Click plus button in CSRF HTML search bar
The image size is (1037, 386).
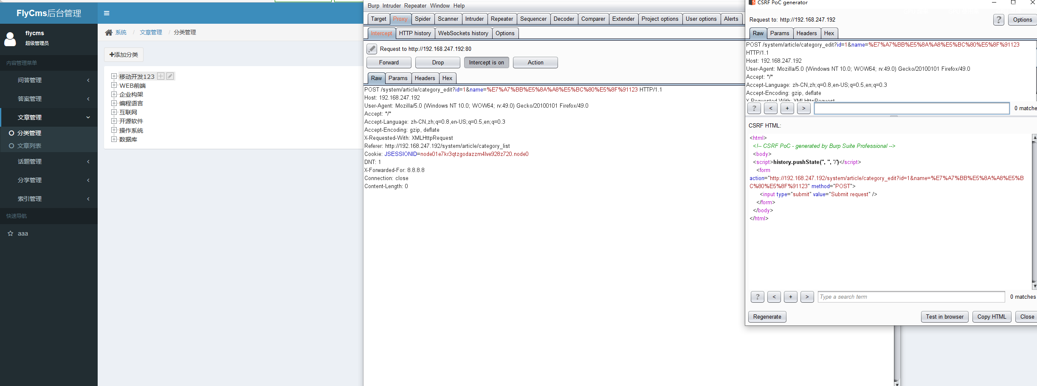pos(791,297)
